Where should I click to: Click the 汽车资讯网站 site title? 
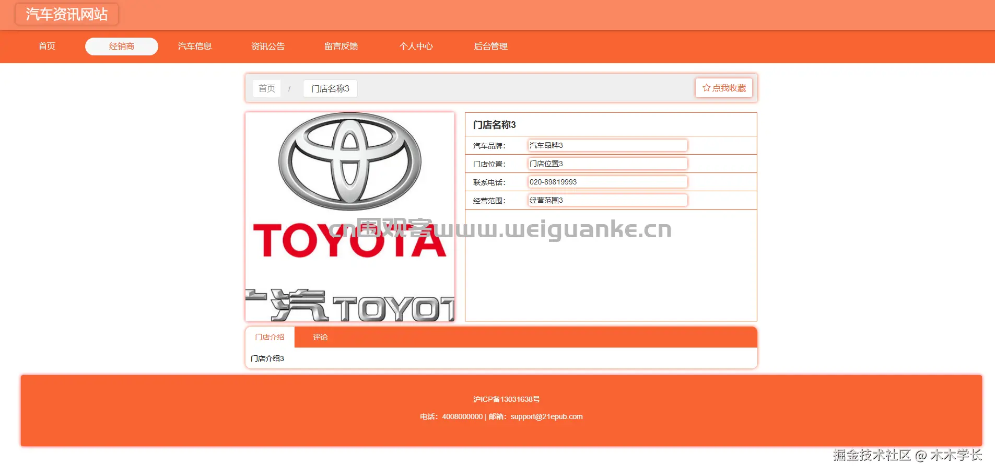pos(67,14)
